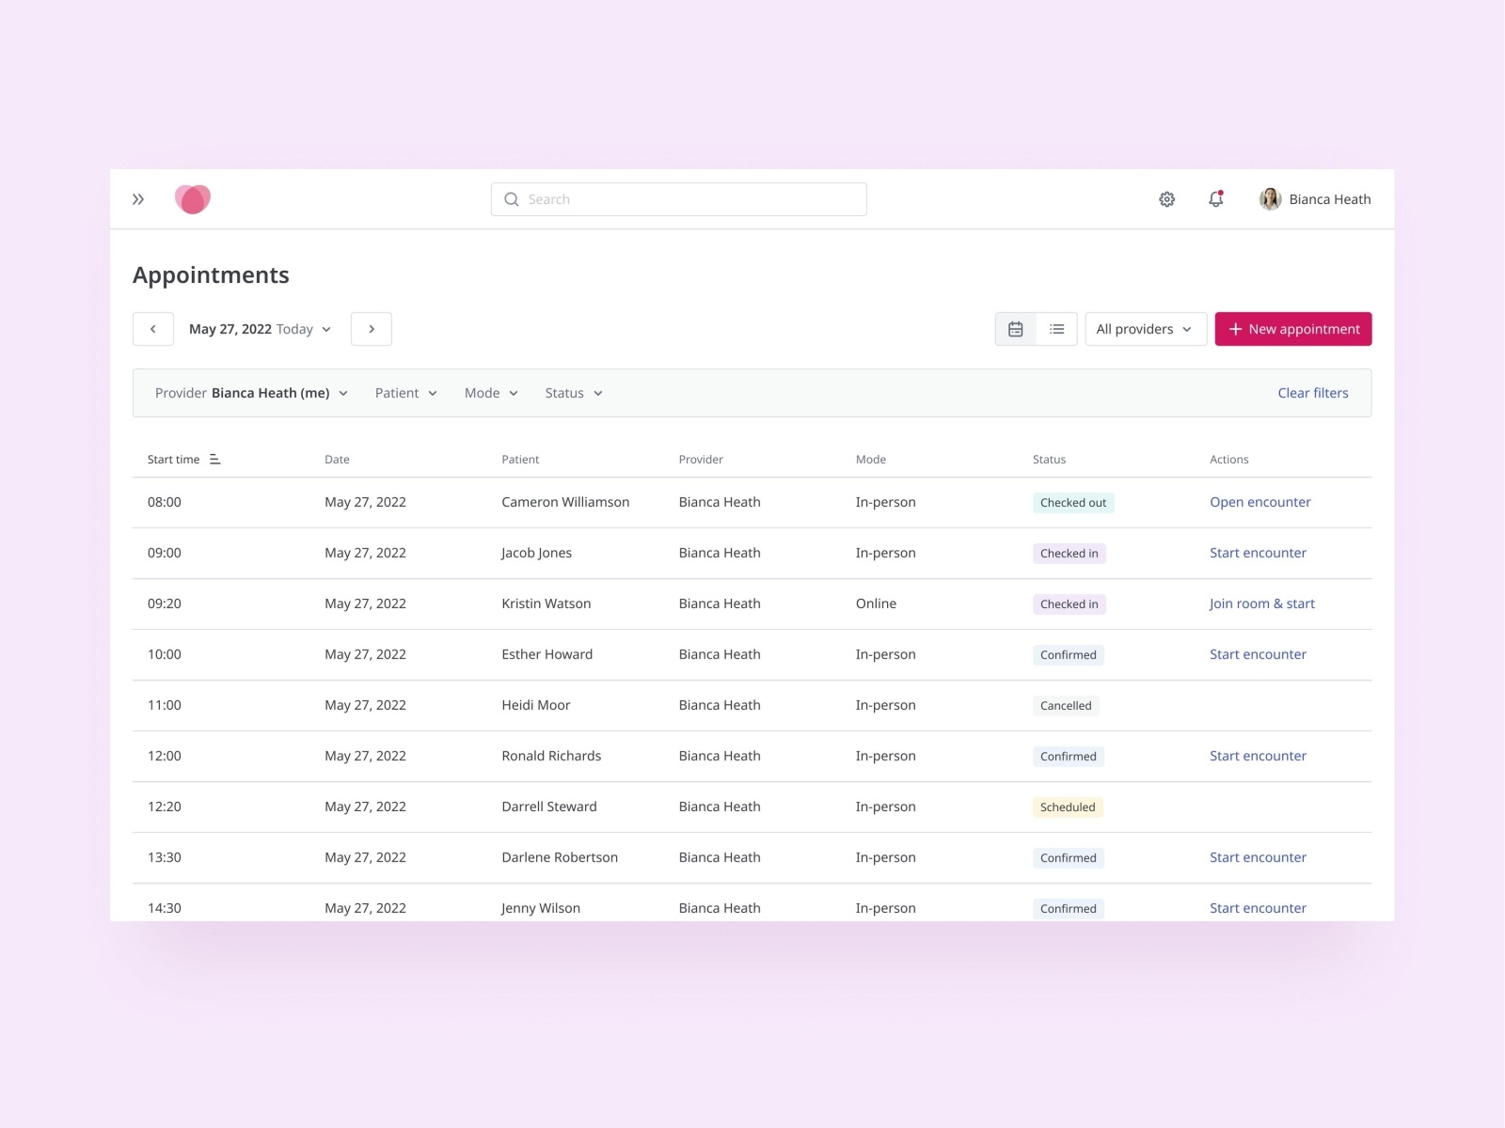Create a New appointment

[1293, 329]
